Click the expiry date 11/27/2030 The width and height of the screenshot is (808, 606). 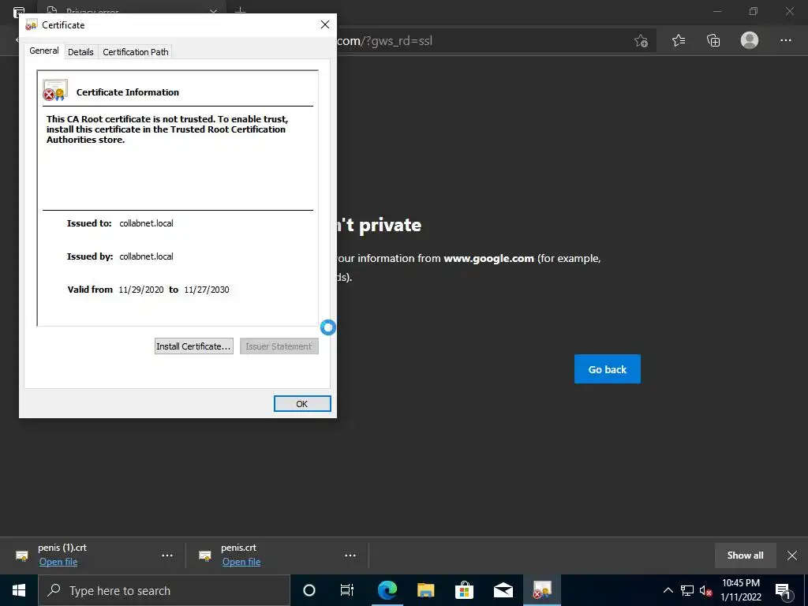pos(207,290)
